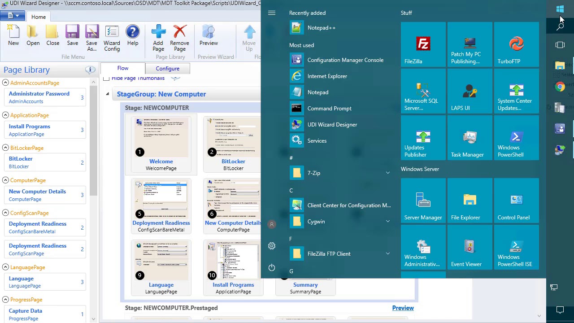The width and height of the screenshot is (574, 323).
Task: Select the Welcome page thumbnail
Action: [161, 144]
